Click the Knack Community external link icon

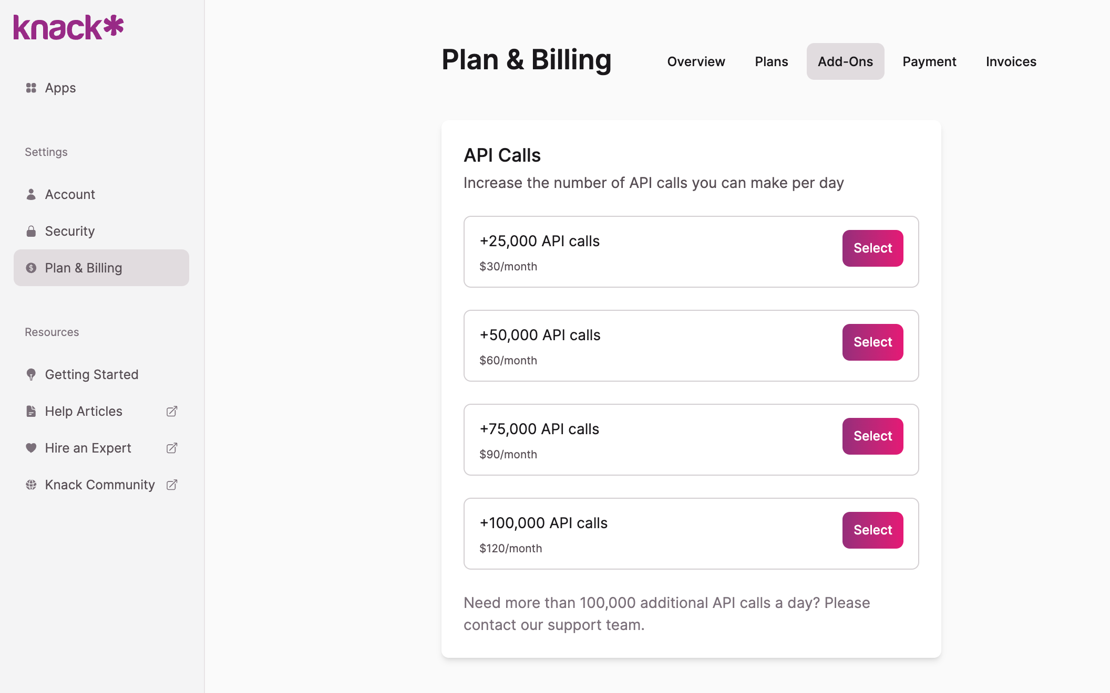tap(172, 485)
